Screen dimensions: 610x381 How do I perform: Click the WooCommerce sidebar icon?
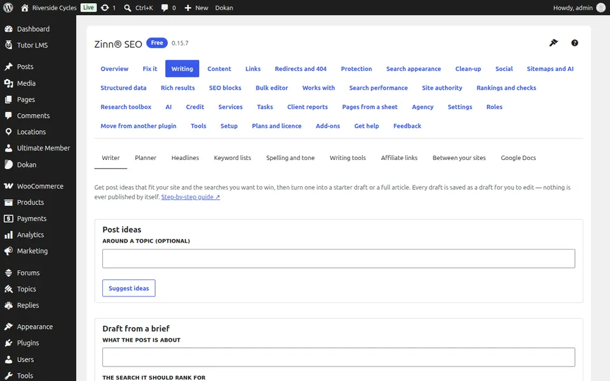(x=8, y=186)
